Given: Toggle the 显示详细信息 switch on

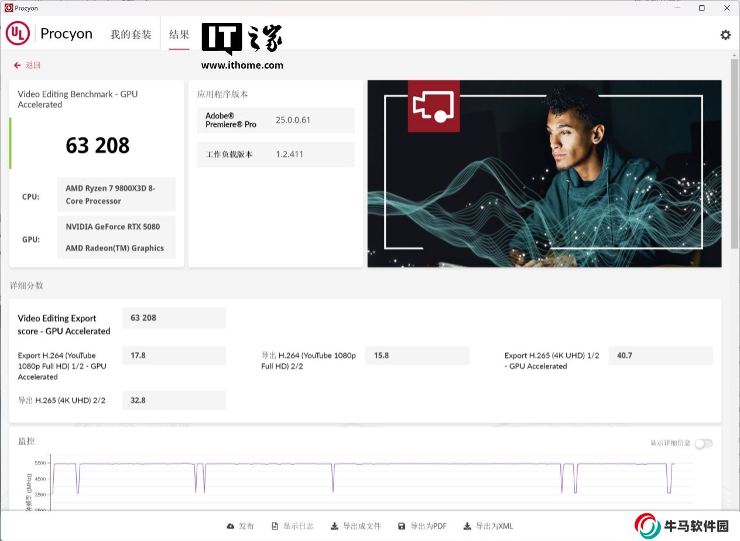Looking at the screenshot, I should [x=703, y=443].
